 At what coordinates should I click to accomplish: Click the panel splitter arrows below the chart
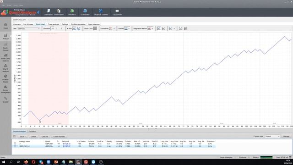tap(152, 129)
